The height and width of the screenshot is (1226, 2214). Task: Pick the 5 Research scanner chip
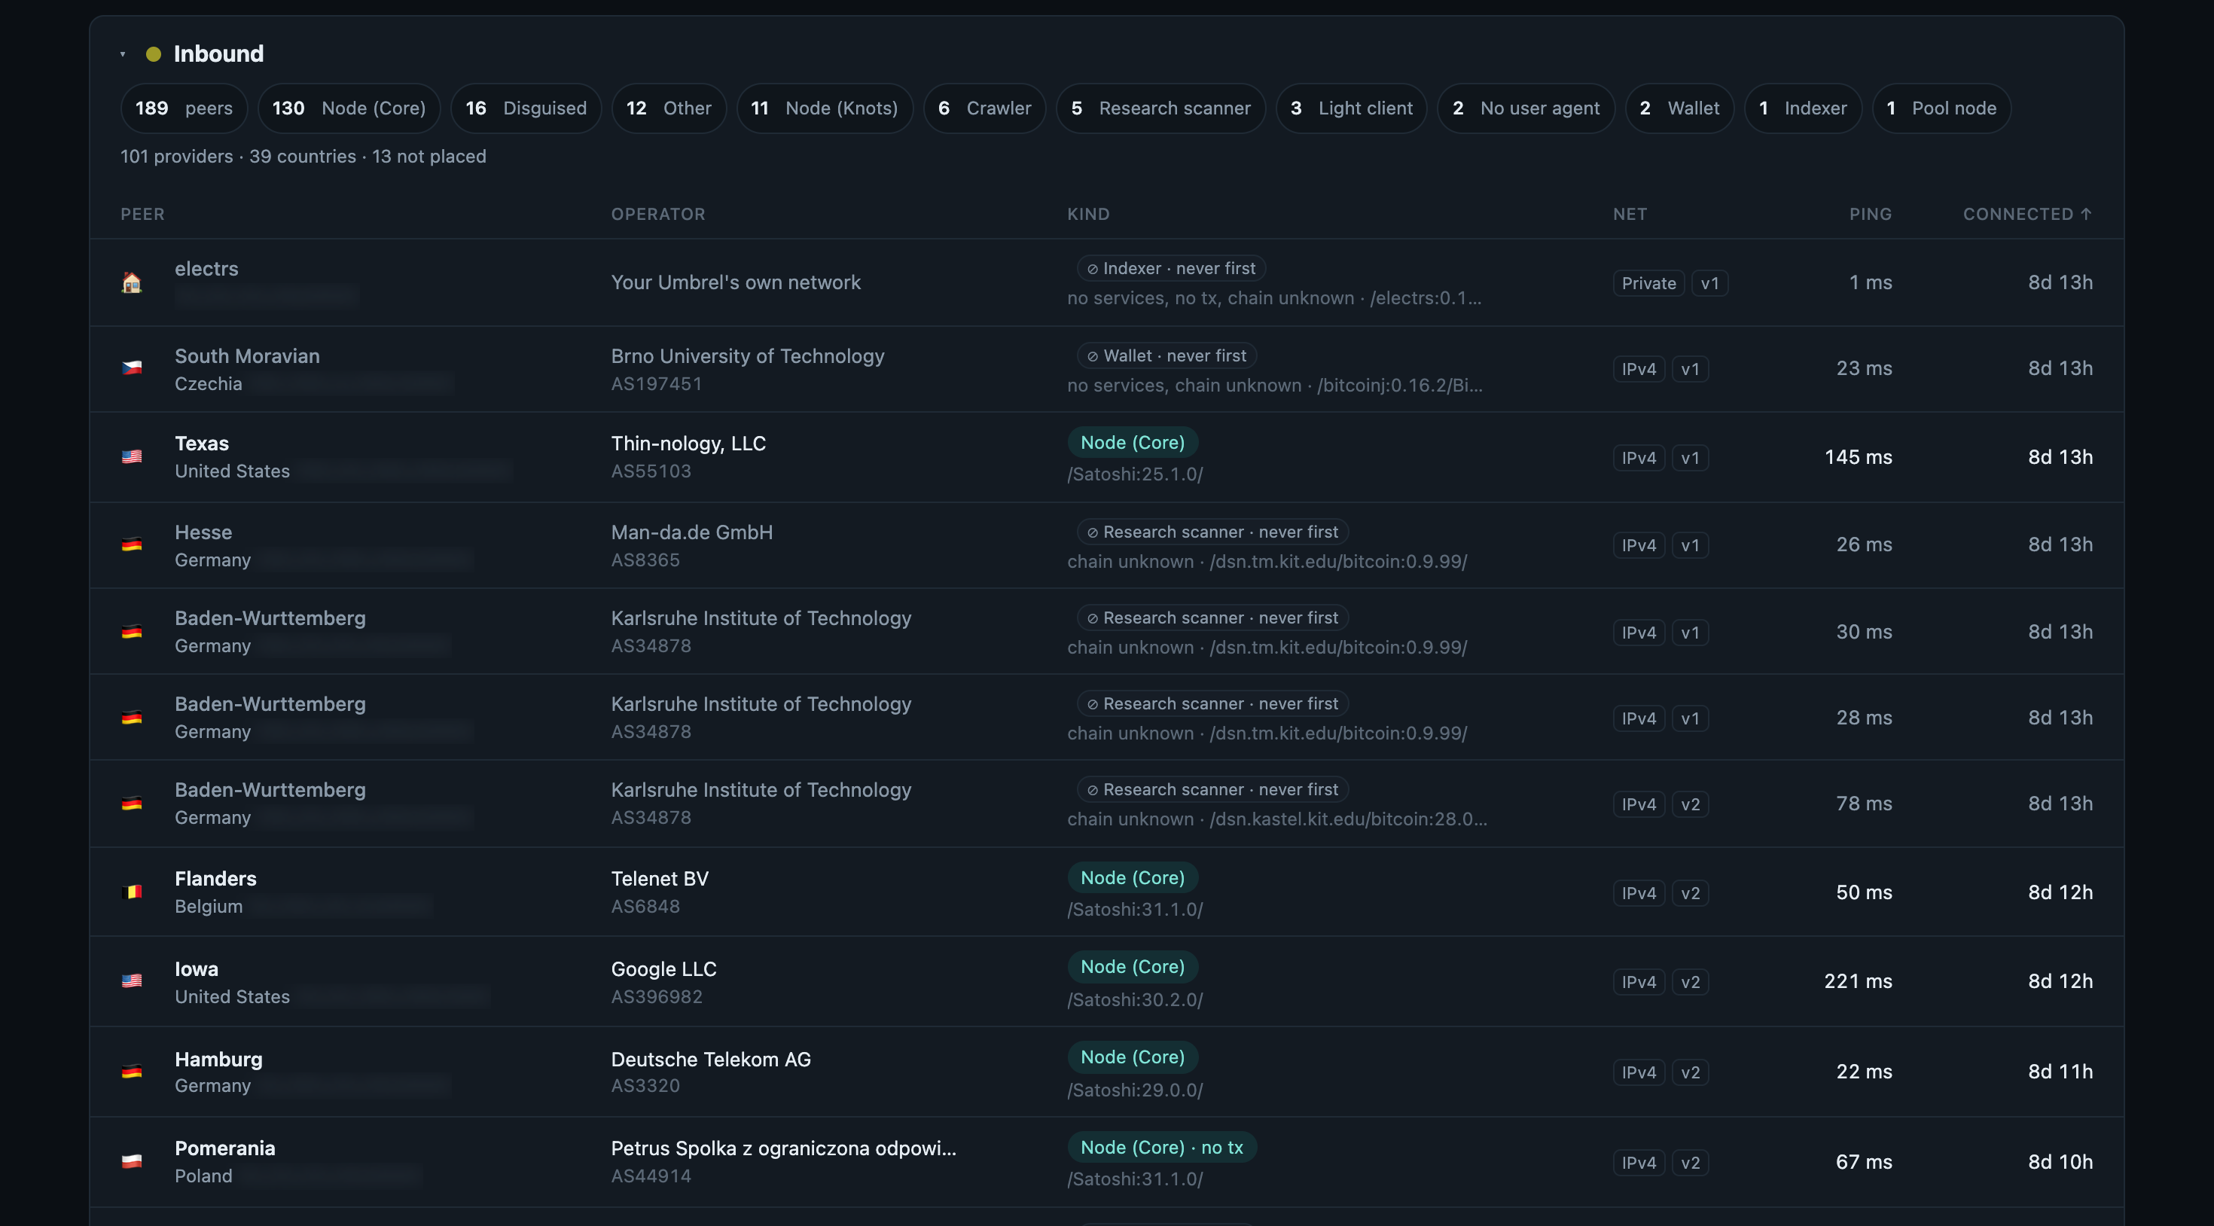(x=1160, y=108)
